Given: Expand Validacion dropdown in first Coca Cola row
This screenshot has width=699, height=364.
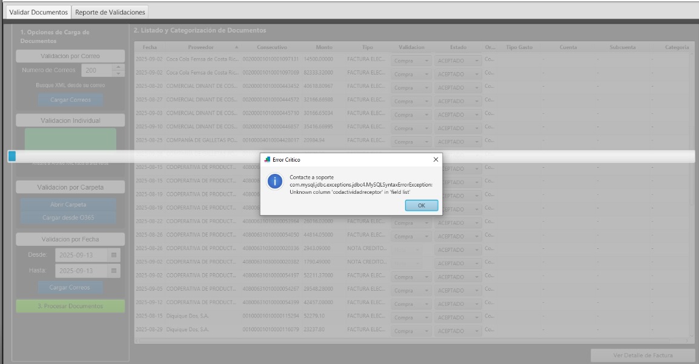Looking at the screenshot, I should click(426, 61).
